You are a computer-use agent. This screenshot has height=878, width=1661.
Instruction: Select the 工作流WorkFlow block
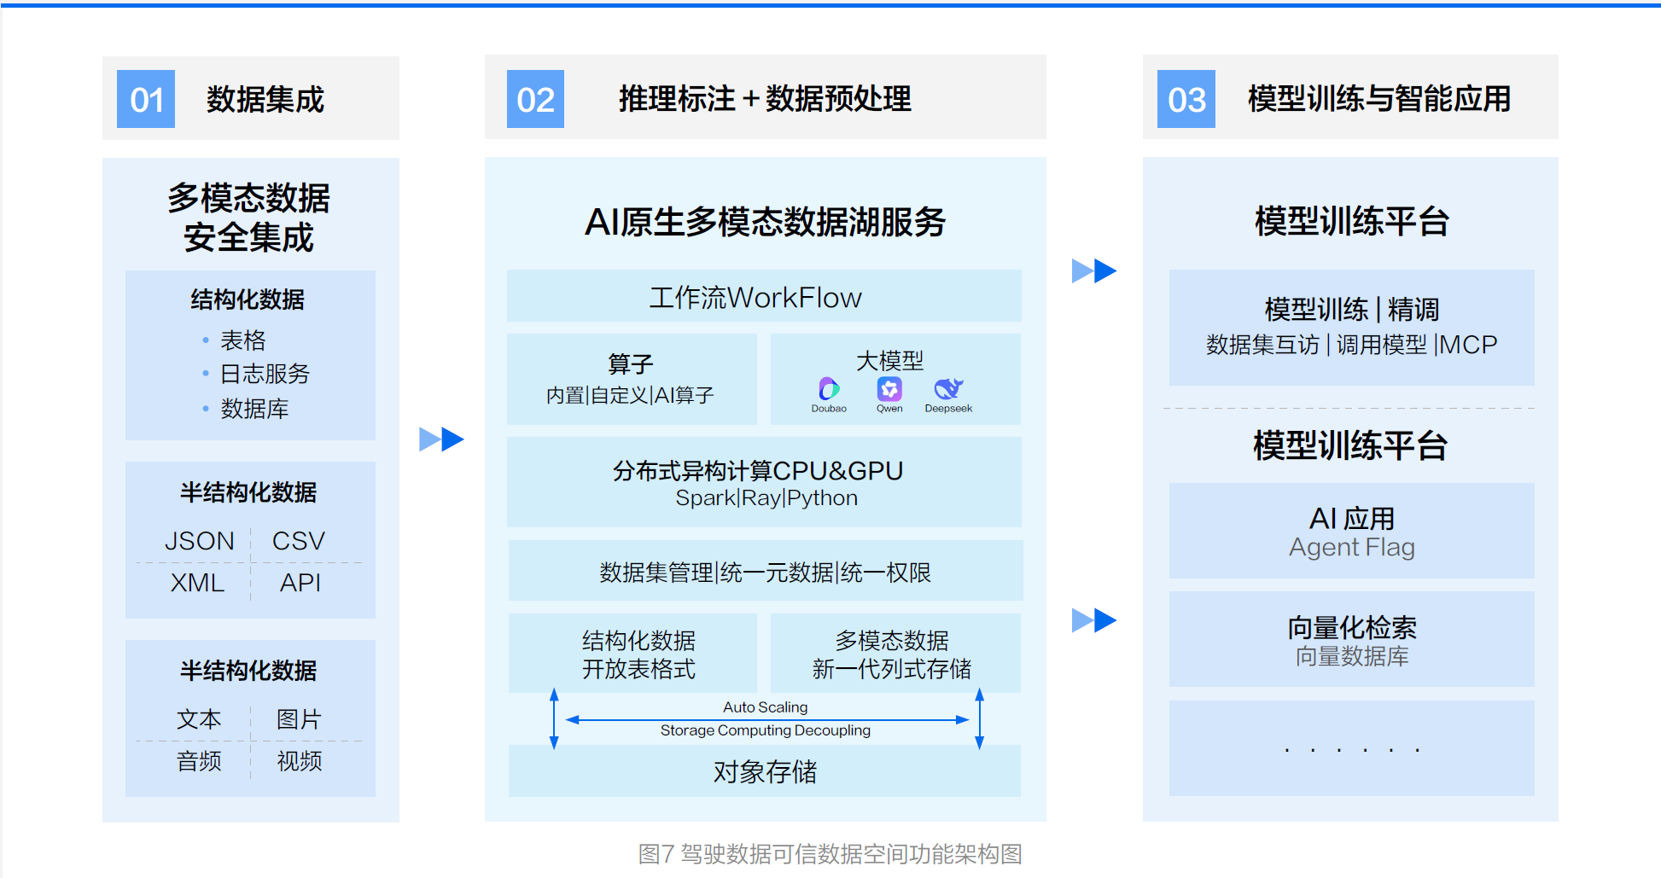[x=764, y=297]
